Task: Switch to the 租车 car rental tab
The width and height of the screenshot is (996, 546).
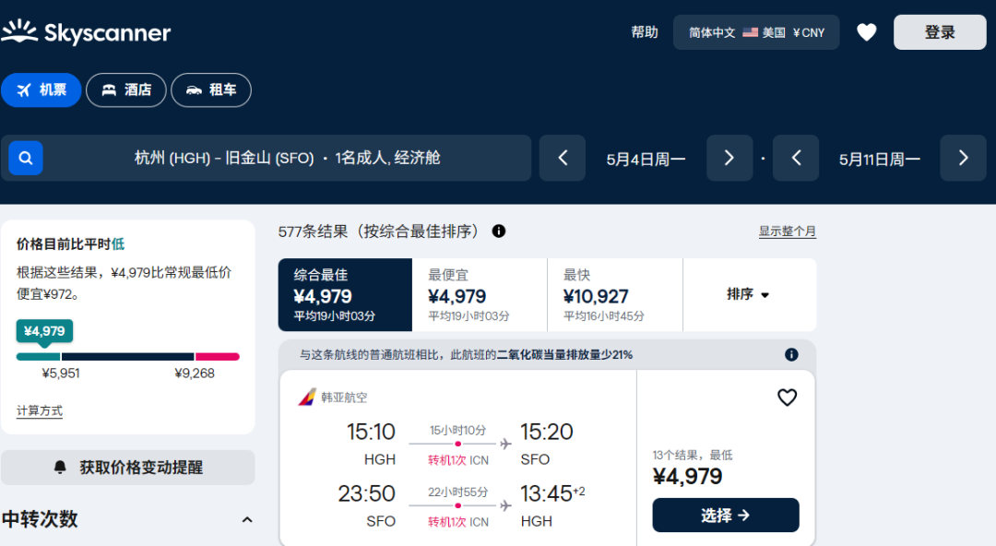Action: coord(211,90)
